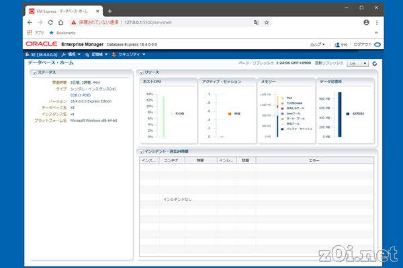The width and height of the screenshot is (403, 268).
Task: Open the Chrome profile avatar
Action: pyautogui.click(x=367, y=23)
